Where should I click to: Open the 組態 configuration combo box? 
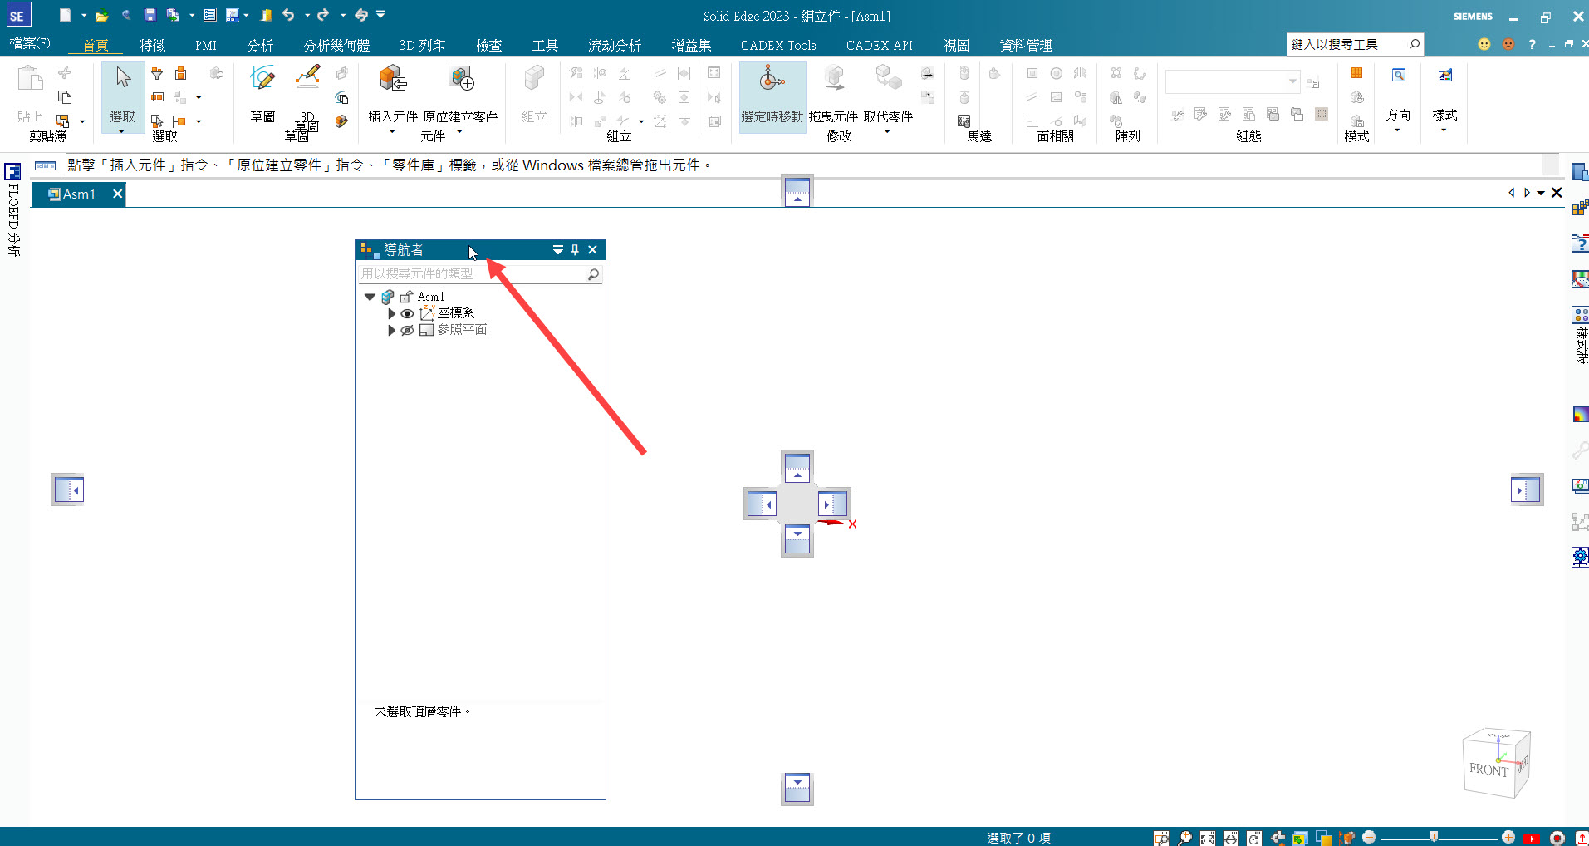(1233, 81)
